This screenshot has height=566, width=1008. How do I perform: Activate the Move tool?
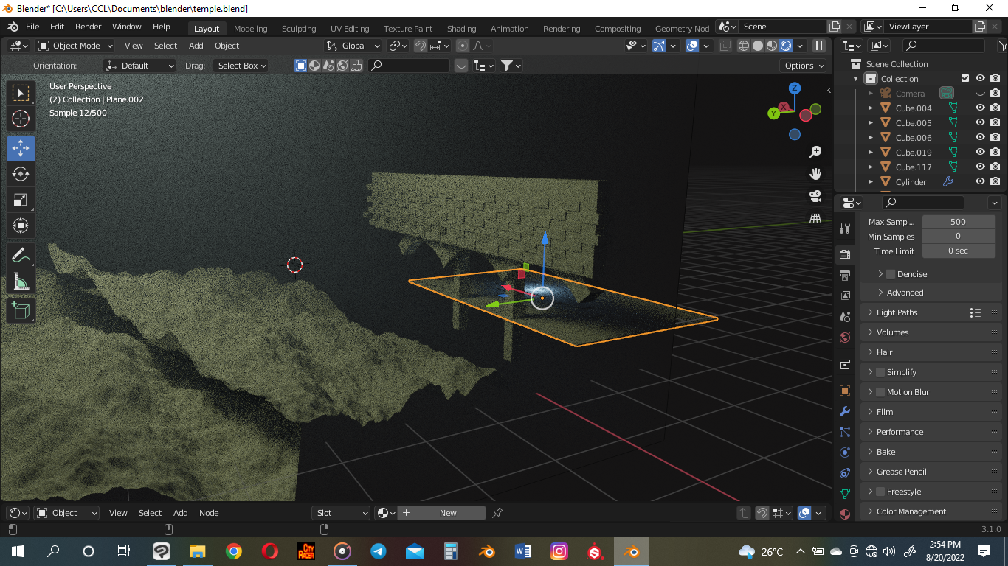pyautogui.click(x=21, y=148)
